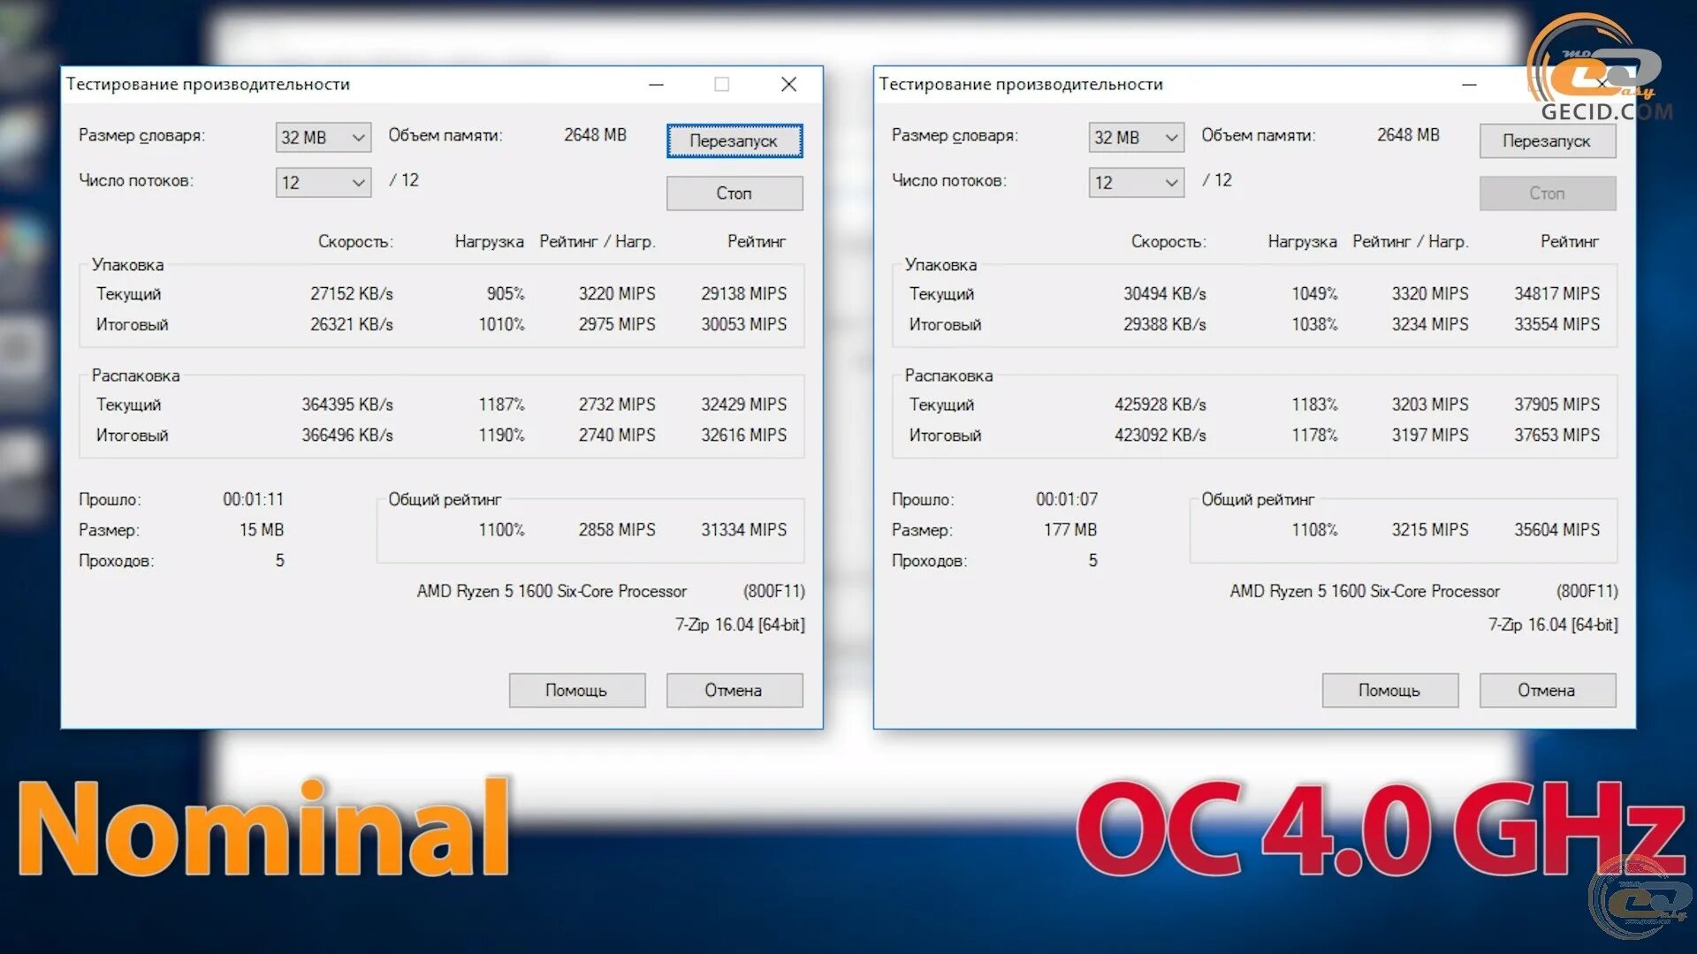Open thread count dropdown in left window
1697x954 pixels.
[323, 182]
